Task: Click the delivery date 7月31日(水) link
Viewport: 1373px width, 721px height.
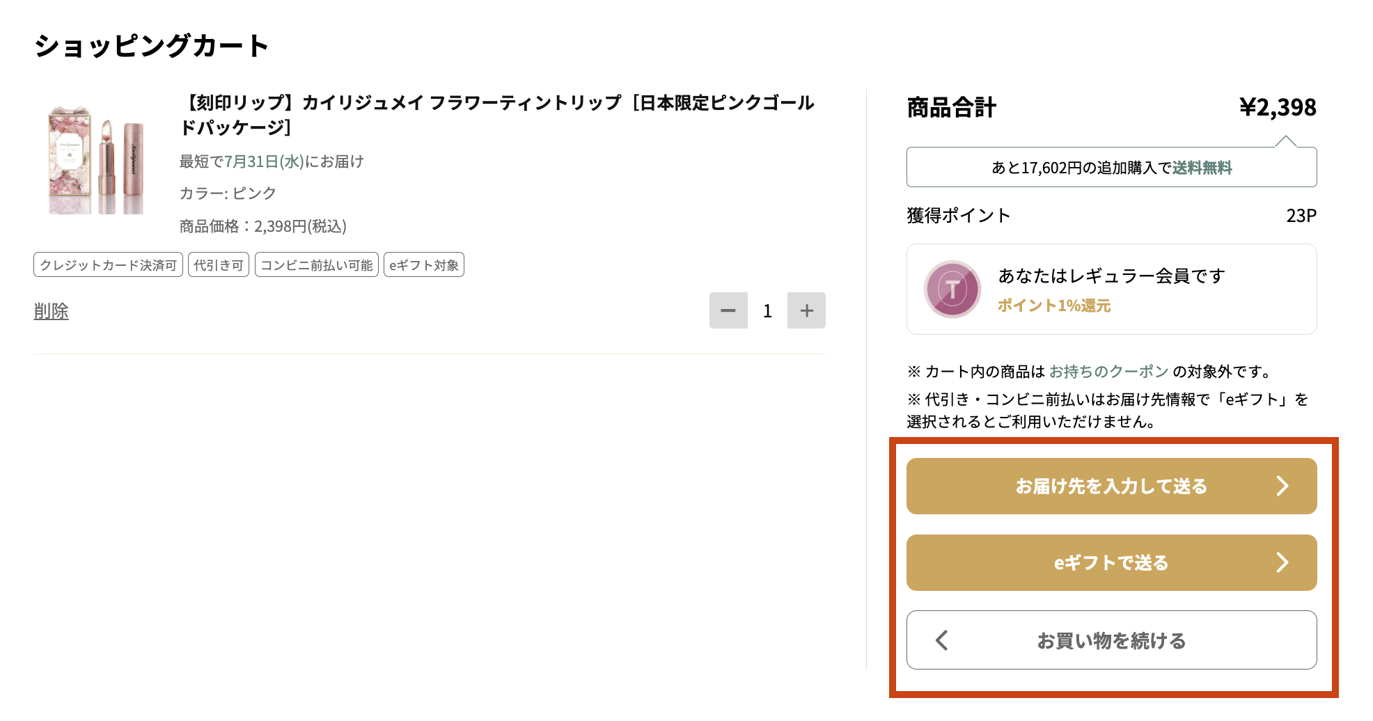Action: pyautogui.click(x=265, y=161)
